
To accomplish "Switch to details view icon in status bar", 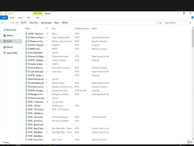I will click(x=189, y=142).
